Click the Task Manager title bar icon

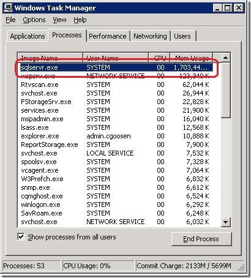9,8
